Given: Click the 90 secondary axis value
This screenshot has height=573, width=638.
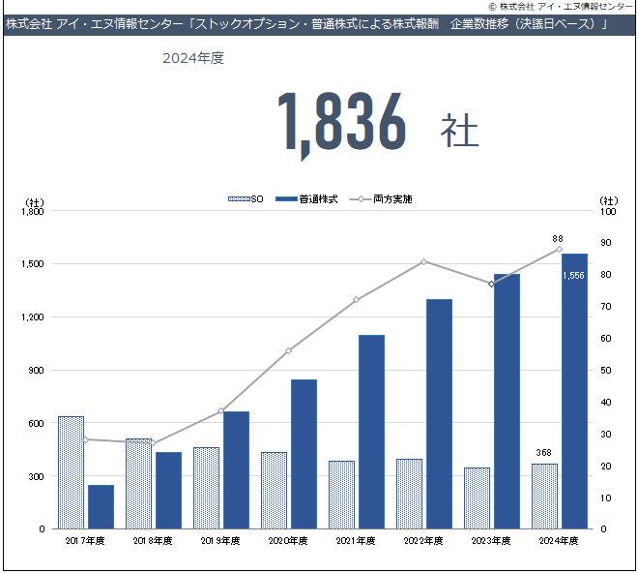Looking at the screenshot, I should click(606, 243).
